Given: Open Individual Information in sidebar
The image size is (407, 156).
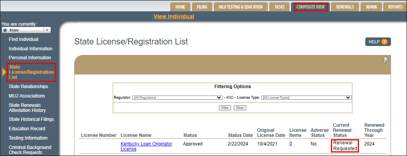Looking at the screenshot, I should click(x=30, y=48).
